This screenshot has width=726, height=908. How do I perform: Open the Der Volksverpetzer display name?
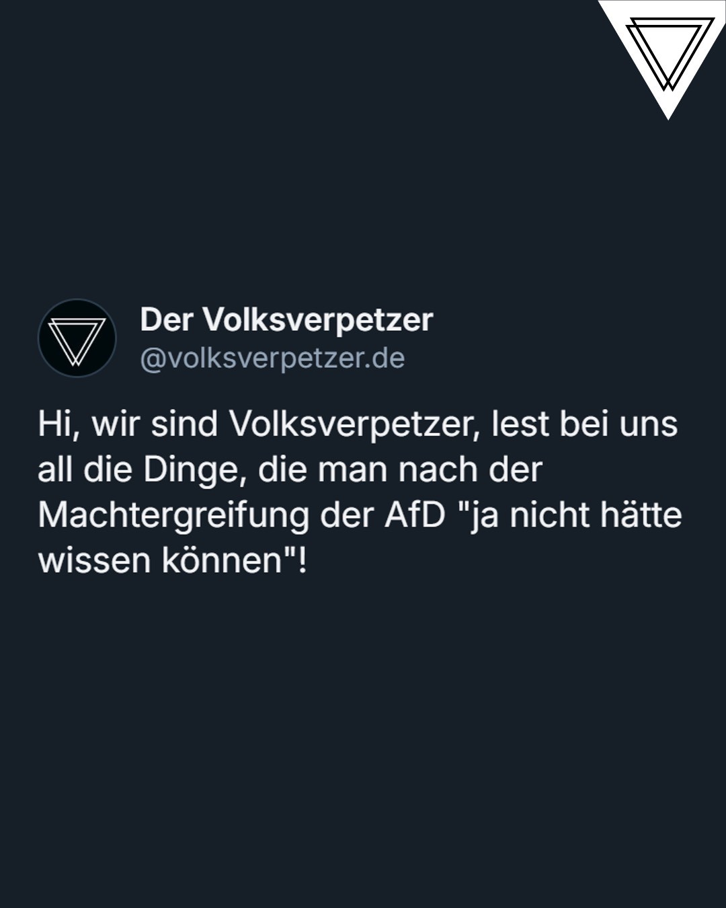[286, 320]
